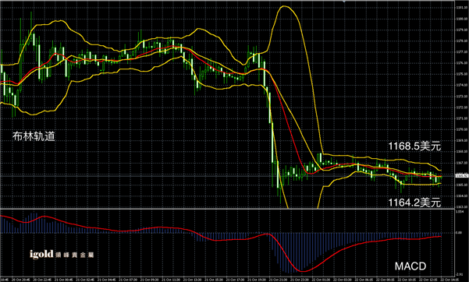Click the tall white candle at the price drop

272,143
